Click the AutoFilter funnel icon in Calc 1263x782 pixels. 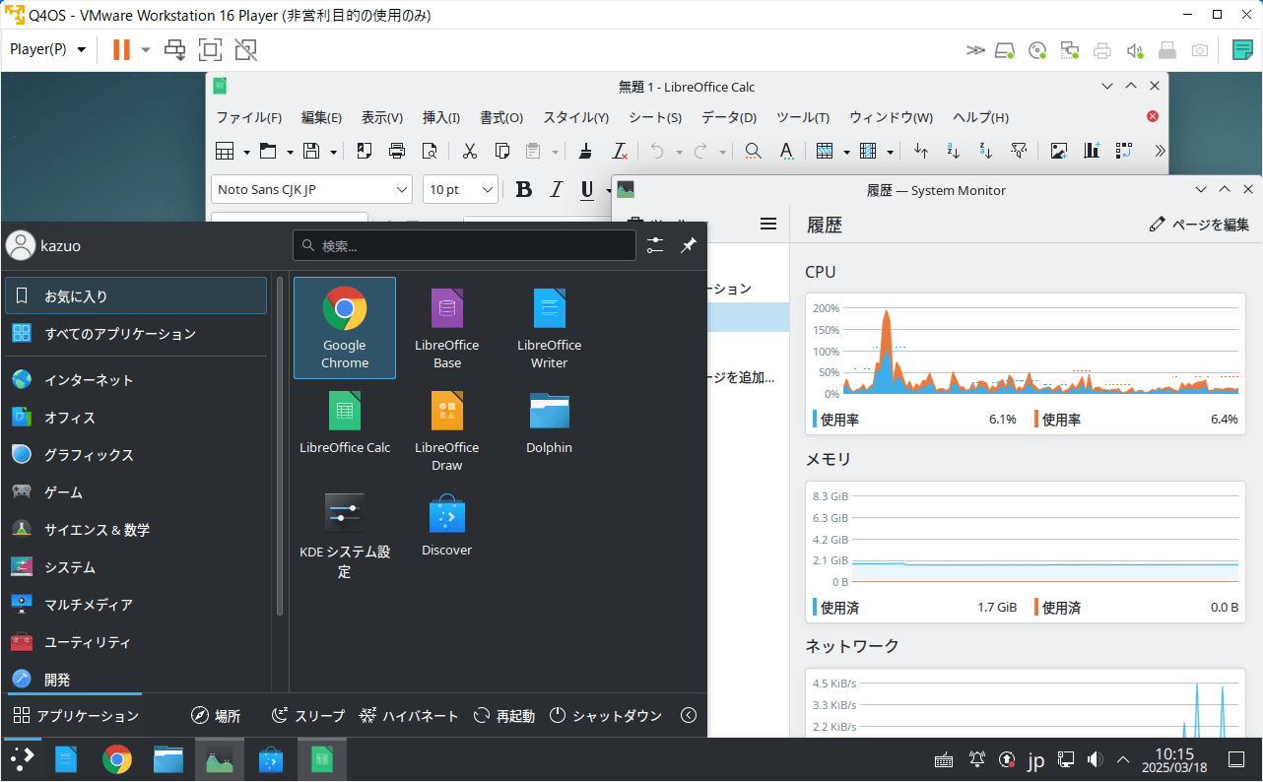pos(1020,151)
